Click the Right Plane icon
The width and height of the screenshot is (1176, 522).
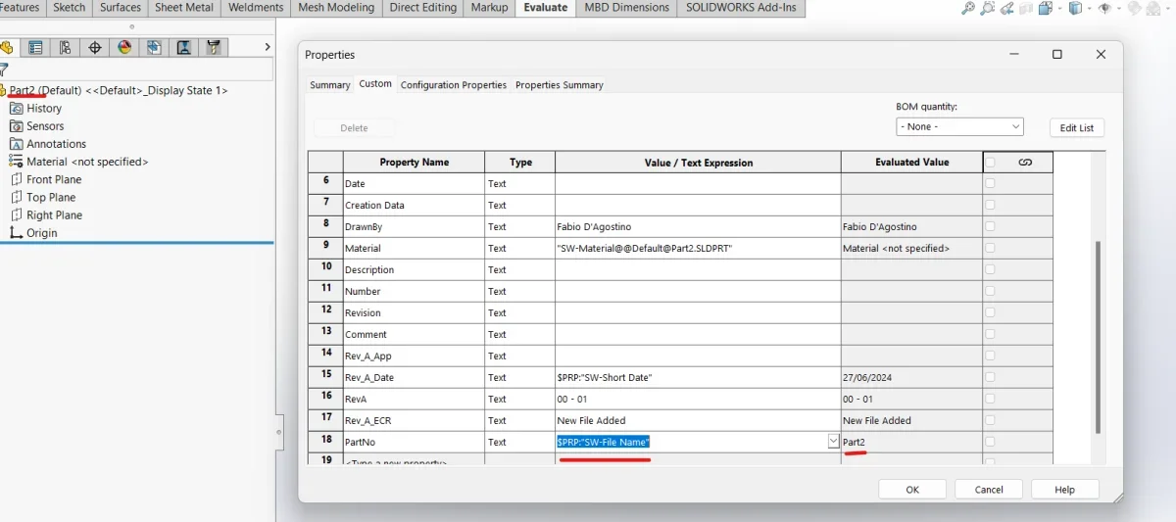tap(17, 214)
